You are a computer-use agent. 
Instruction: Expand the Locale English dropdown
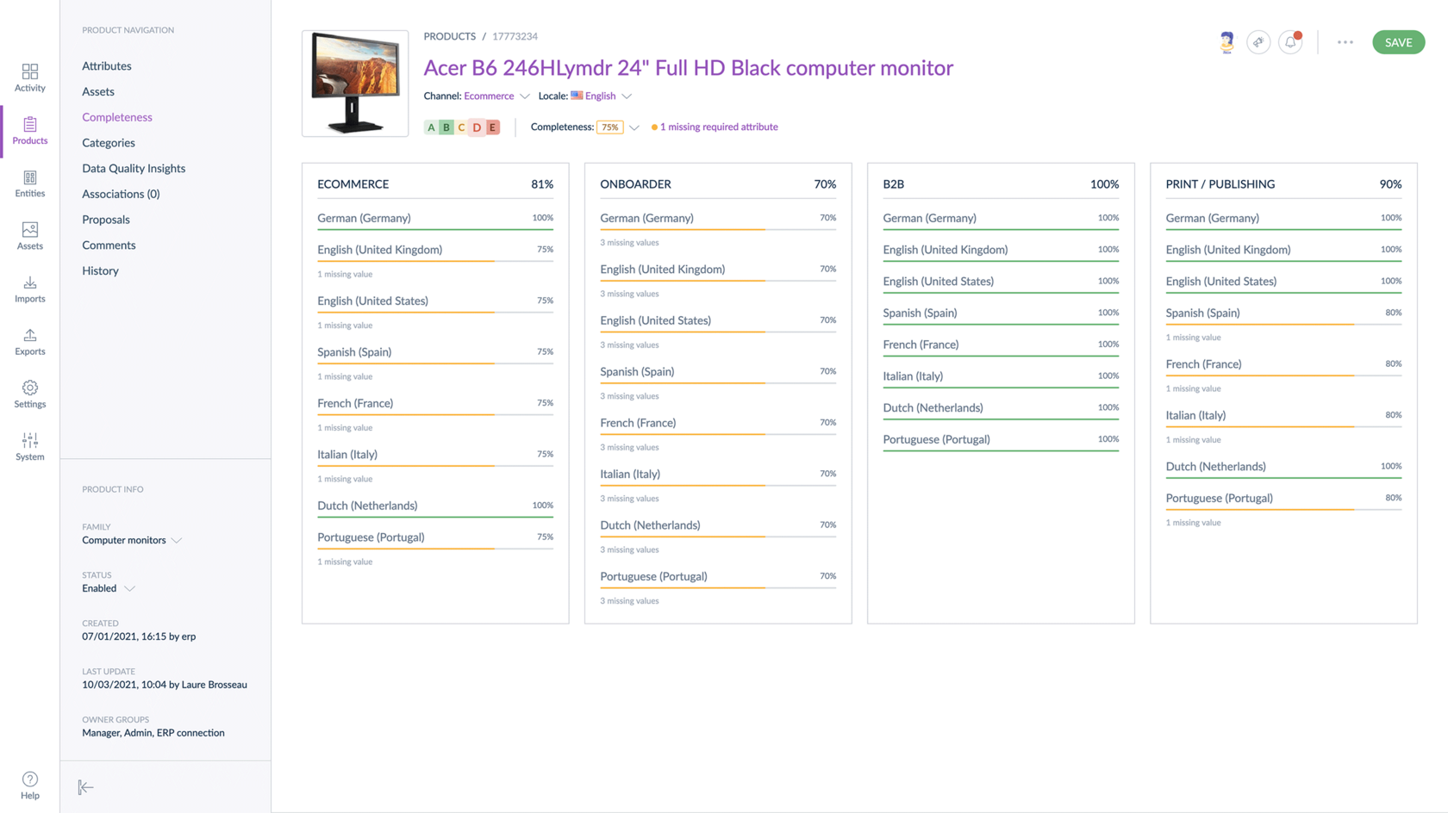click(627, 96)
